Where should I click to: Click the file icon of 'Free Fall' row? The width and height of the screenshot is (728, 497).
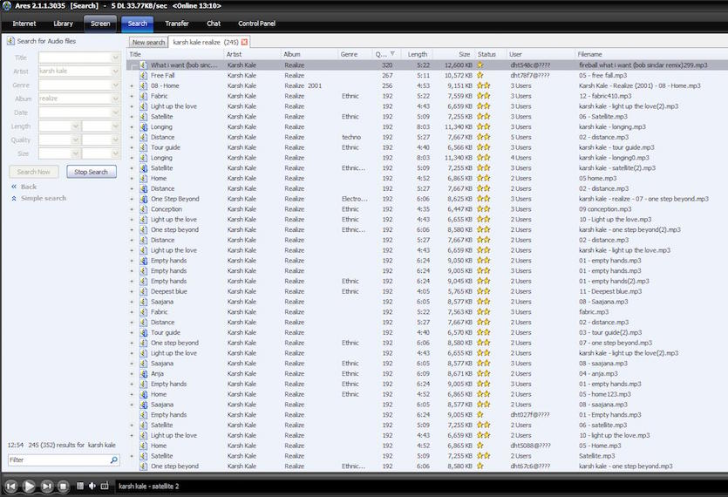[144, 75]
